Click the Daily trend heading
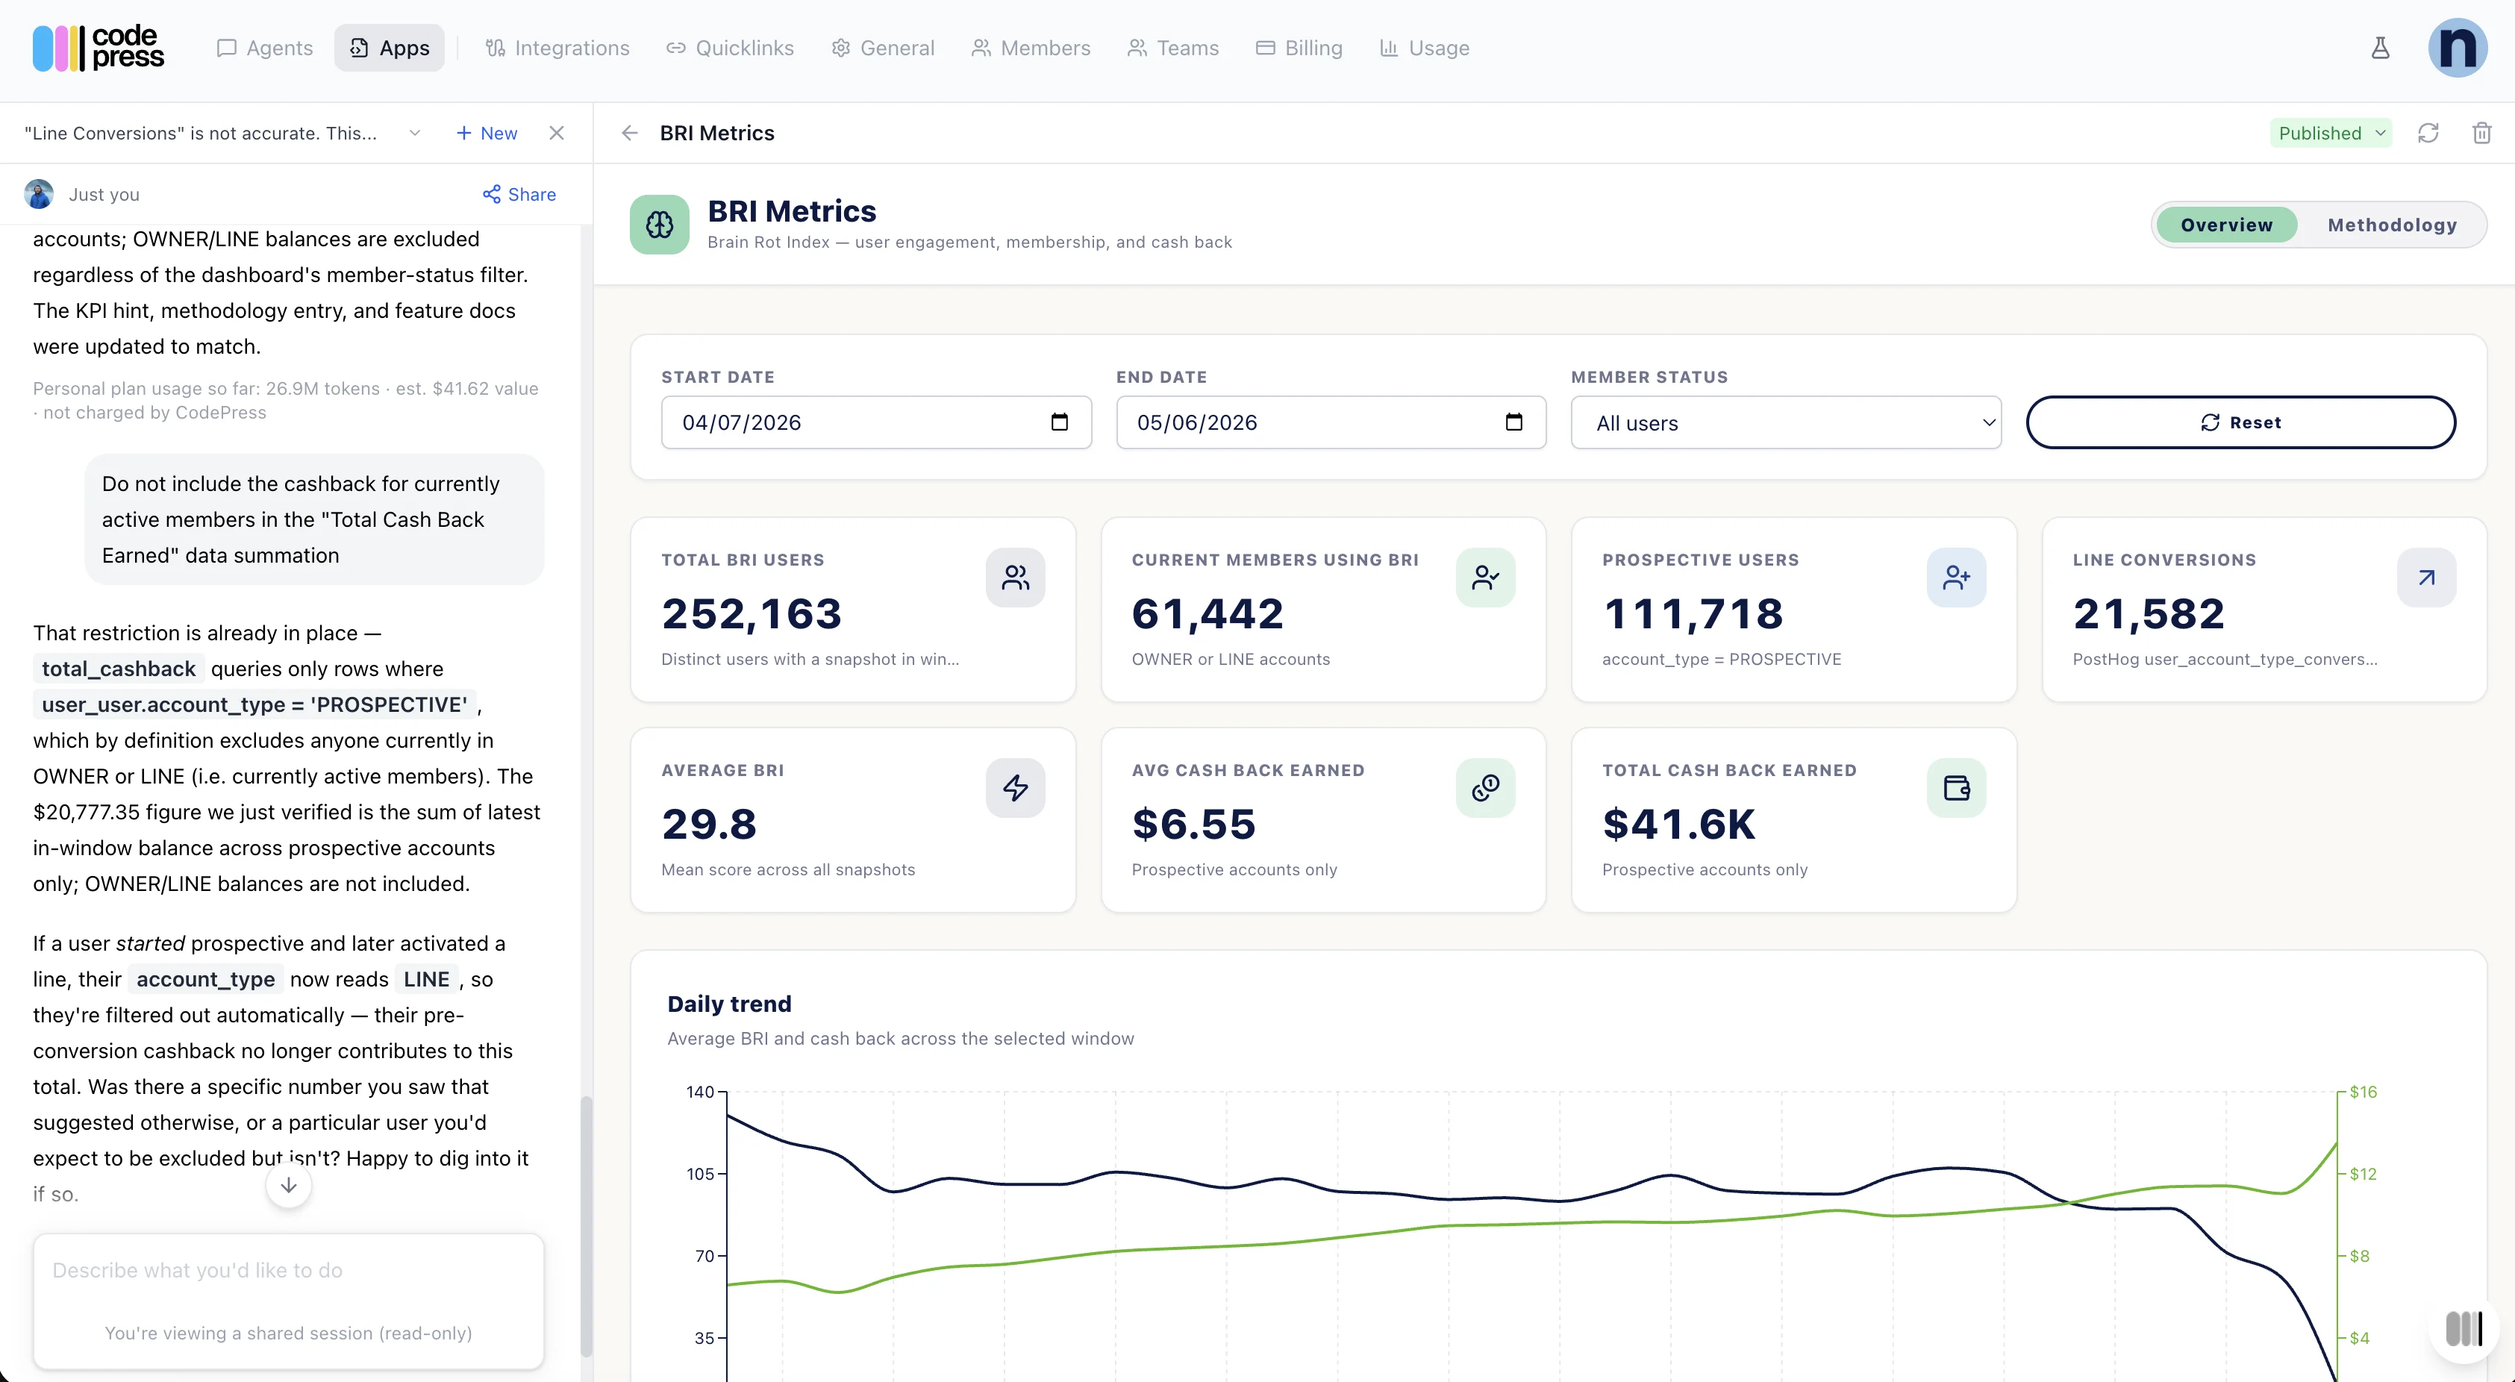Viewport: 2515px width, 1382px height. (729, 1004)
